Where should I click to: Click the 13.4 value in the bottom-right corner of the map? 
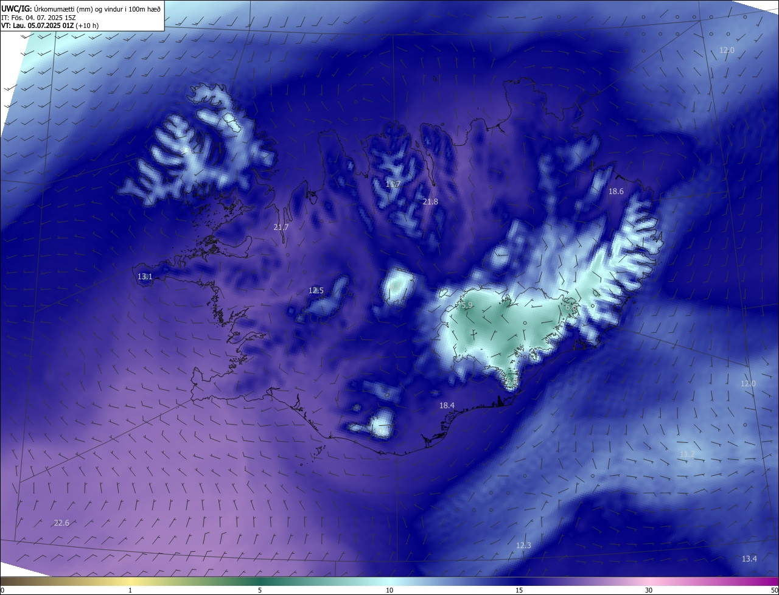749,558
